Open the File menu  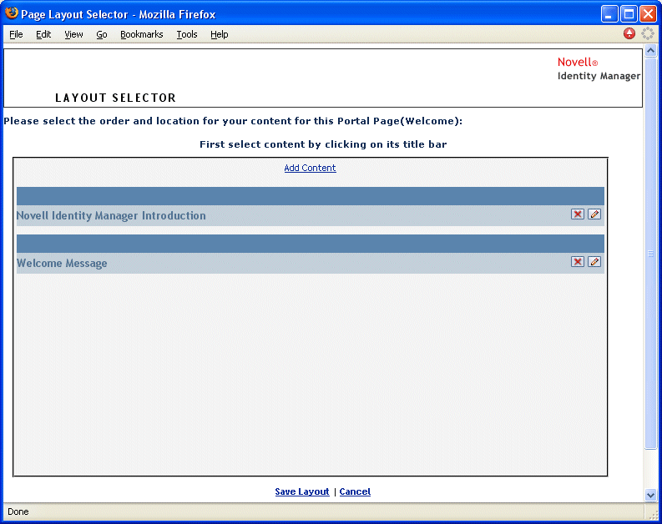(16, 34)
